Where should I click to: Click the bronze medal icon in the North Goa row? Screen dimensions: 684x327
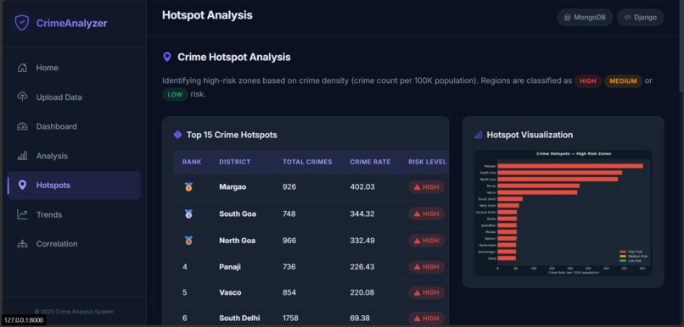coord(188,241)
